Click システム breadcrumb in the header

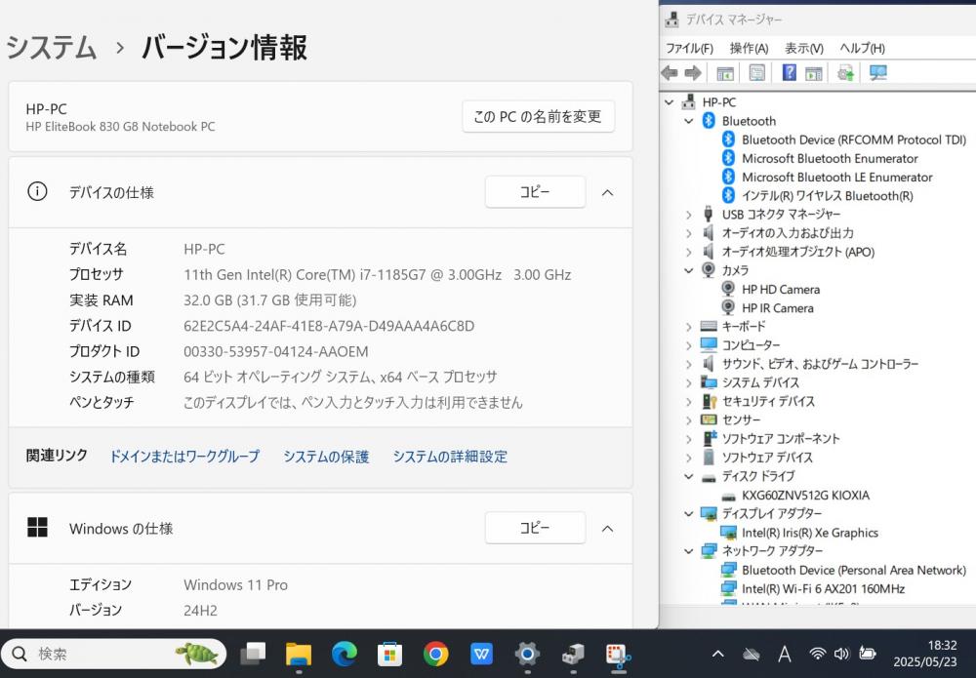tap(51, 48)
